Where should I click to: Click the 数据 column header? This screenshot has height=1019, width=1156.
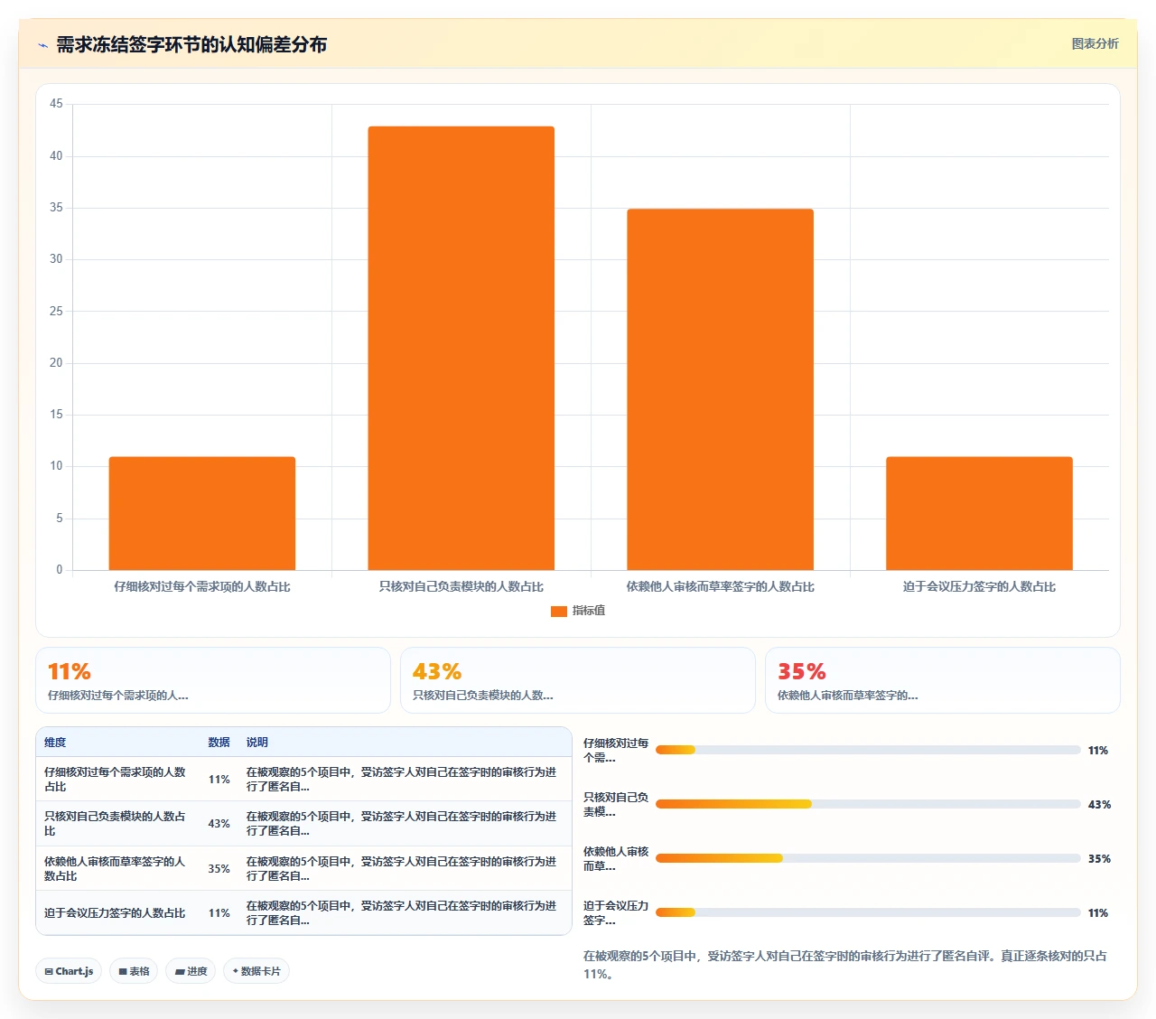pyautogui.click(x=219, y=743)
